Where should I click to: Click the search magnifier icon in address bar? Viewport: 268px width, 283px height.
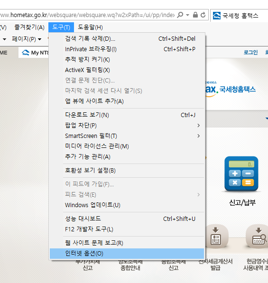[x=180, y=15]
